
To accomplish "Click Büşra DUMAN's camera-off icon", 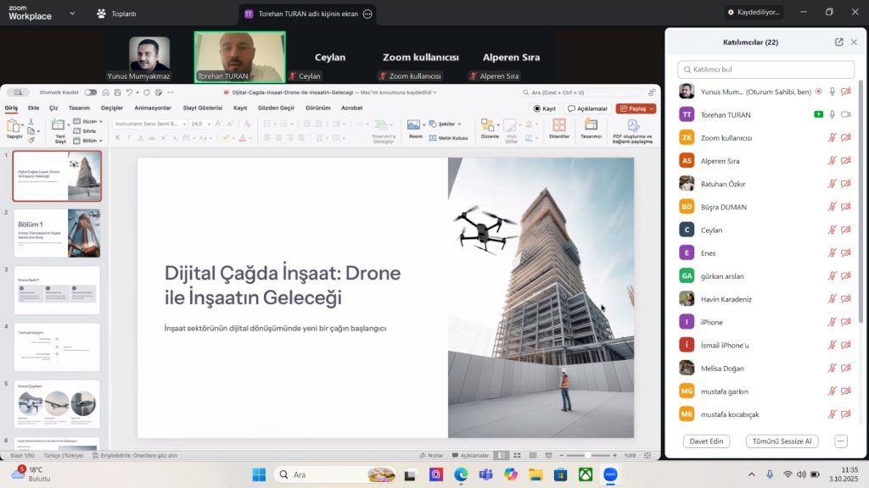I will 846,206.
